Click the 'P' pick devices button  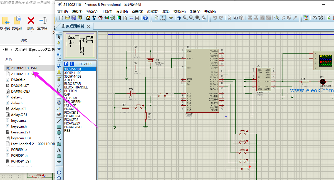[66, 64]
